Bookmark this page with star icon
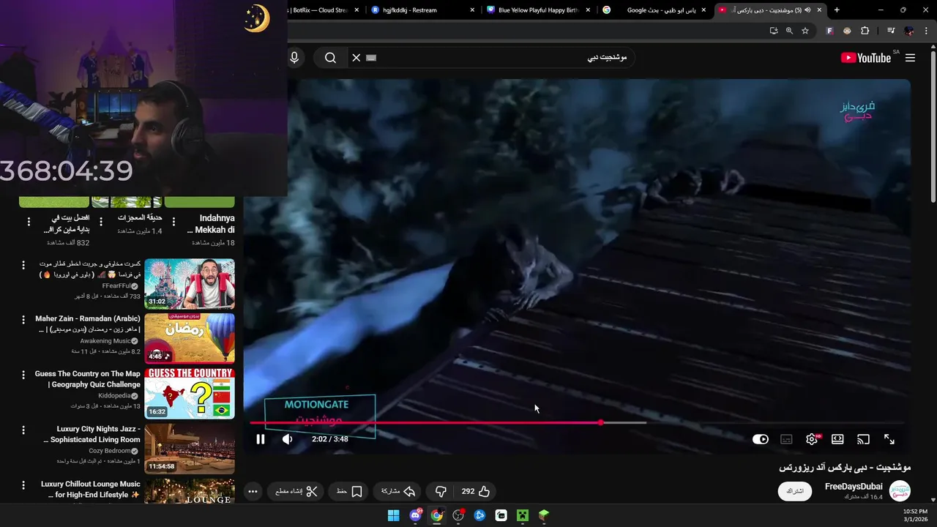Image resolution: width=937 pixels, height=527 pixels. tap(805, 31)
